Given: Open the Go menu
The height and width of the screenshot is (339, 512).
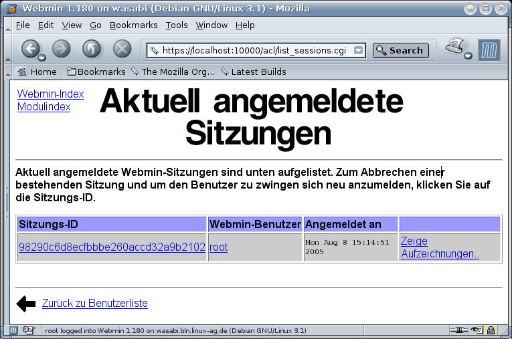Looking at the screenshot, I should [x=96, y=25].
